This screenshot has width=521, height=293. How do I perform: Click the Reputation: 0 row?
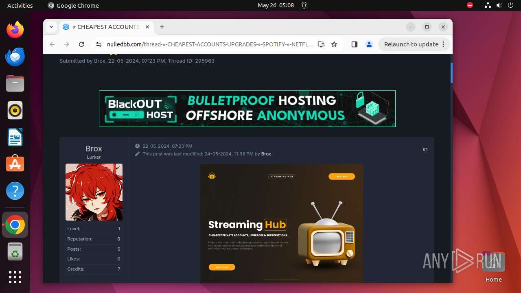pos(94,239)
